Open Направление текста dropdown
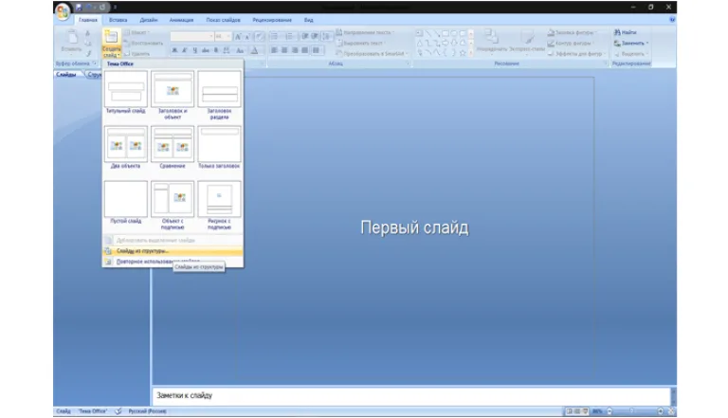This screenshot has width=728, height=418. click(x=365, y=32)
